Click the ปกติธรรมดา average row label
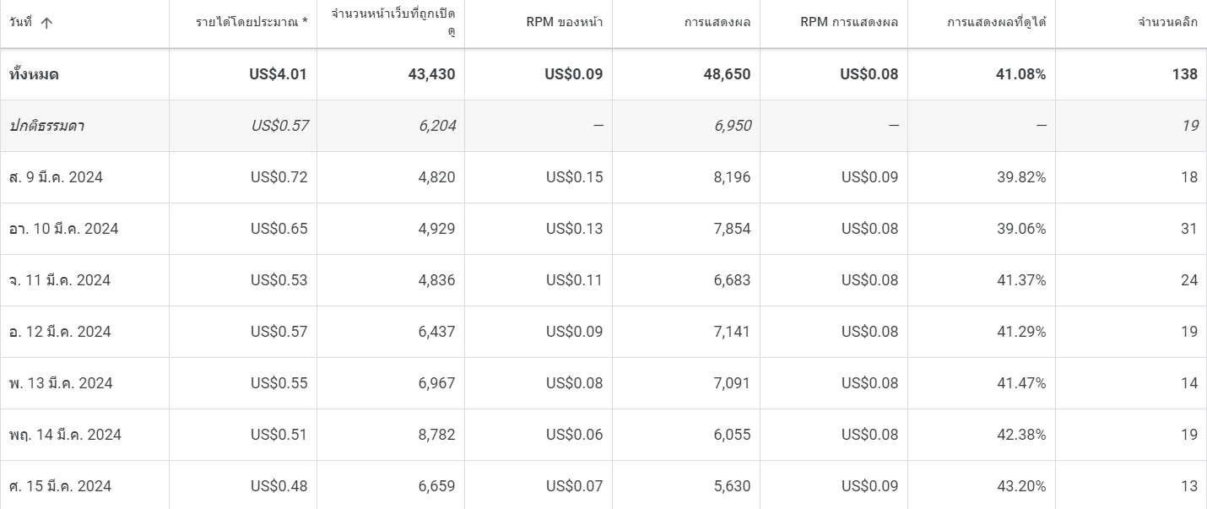Screen dimensions: 1207x509 pos(46,126)
